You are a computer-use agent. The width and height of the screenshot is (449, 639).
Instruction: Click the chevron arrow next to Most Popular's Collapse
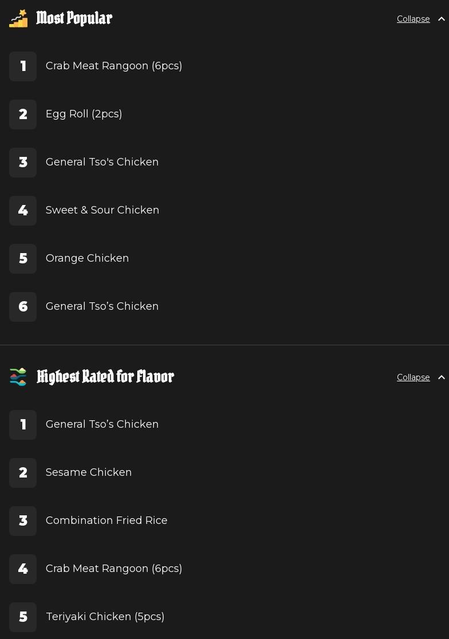pos(442,19)
